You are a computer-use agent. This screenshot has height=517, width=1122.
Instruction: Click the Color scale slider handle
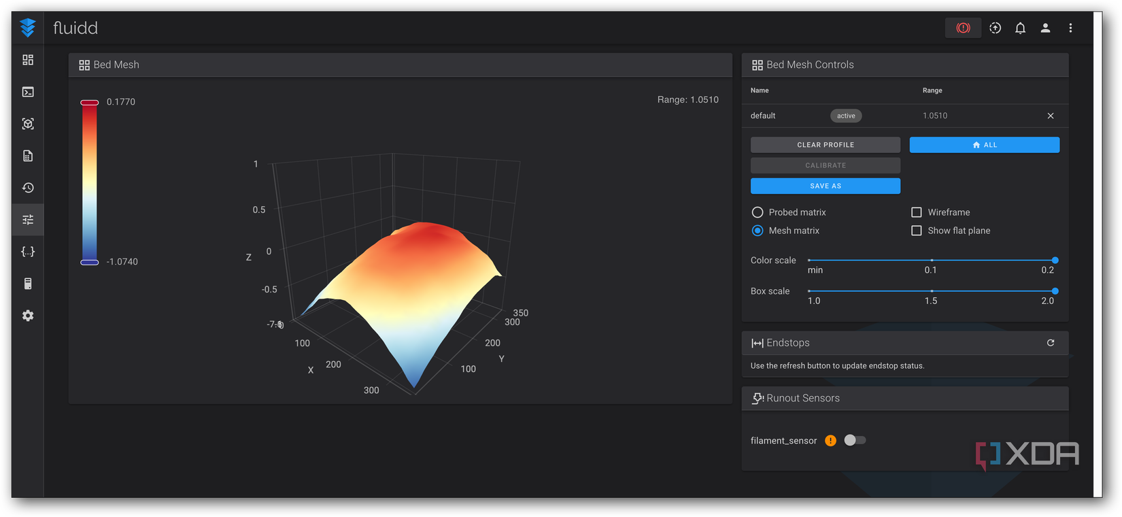coord(1055,260)
